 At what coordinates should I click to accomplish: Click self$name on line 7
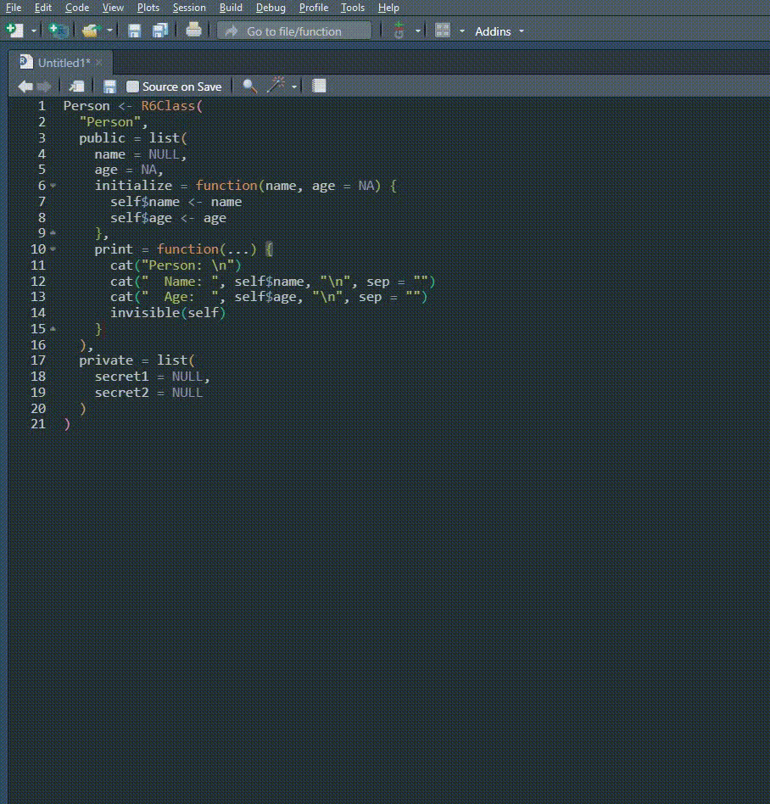coord(145,202)
